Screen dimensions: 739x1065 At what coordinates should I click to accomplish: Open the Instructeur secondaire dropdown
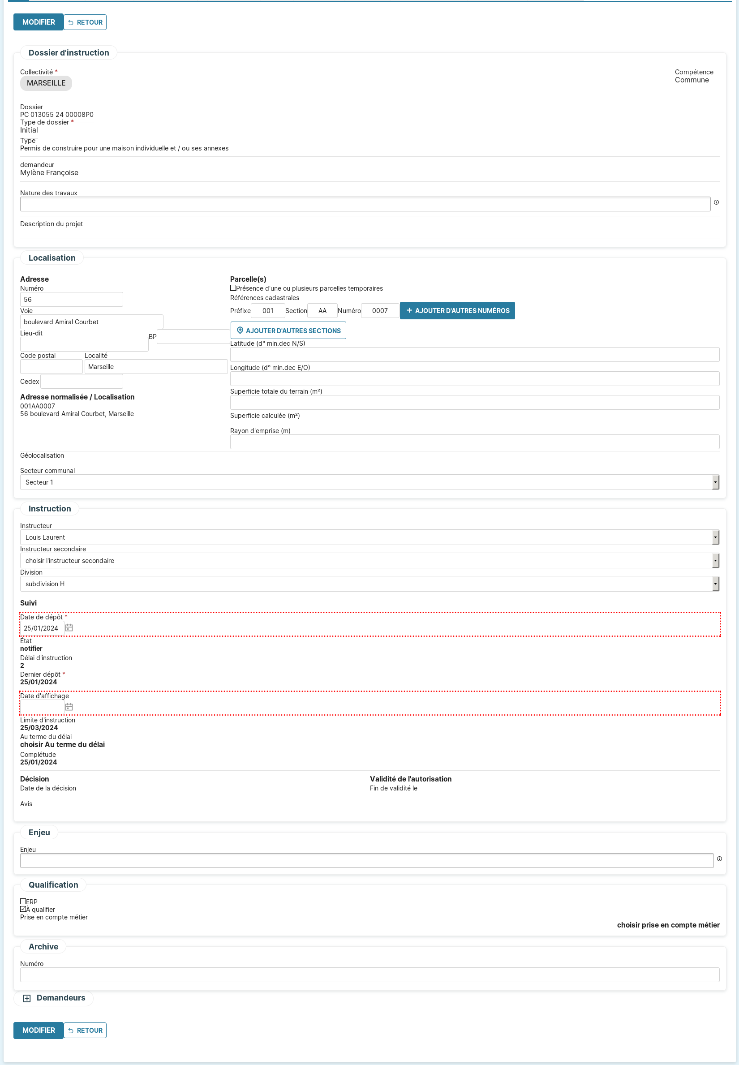click(x=369, y=560)
